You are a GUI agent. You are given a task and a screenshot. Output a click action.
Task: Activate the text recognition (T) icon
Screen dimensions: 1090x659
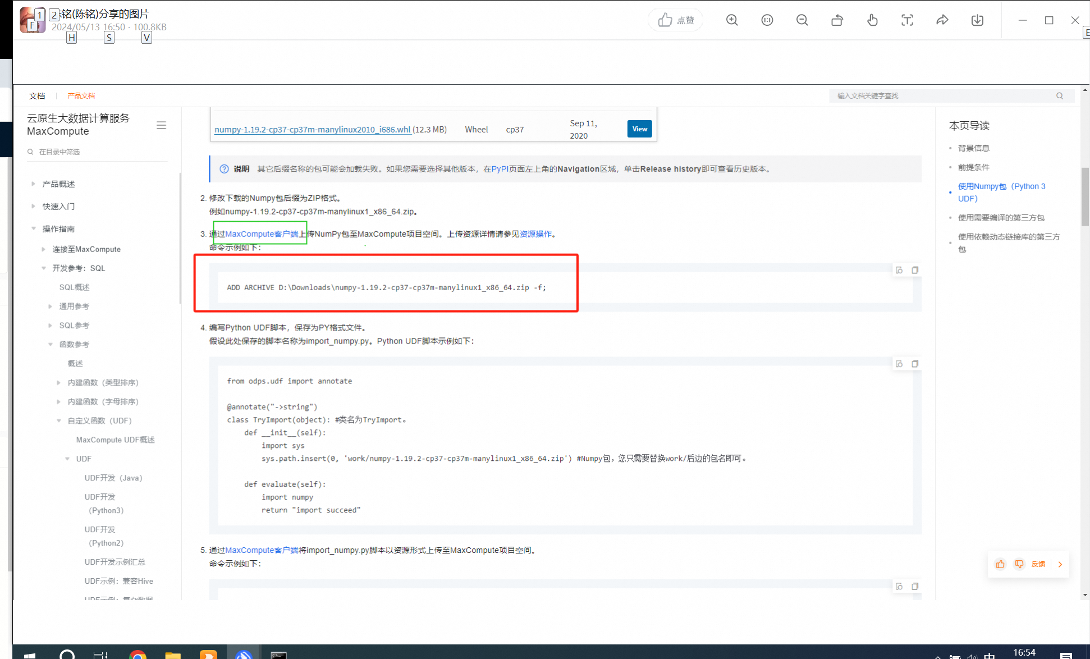(907, 20)
